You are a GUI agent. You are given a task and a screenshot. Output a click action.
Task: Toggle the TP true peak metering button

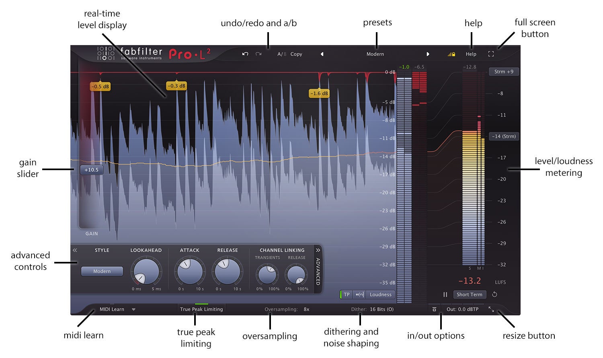pyautogui.click(x=346, y=294)
